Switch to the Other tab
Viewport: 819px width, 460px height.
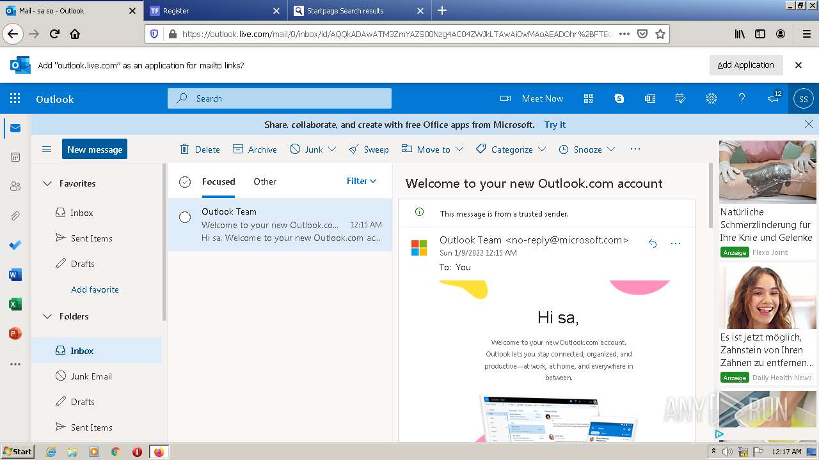point(265,181)
